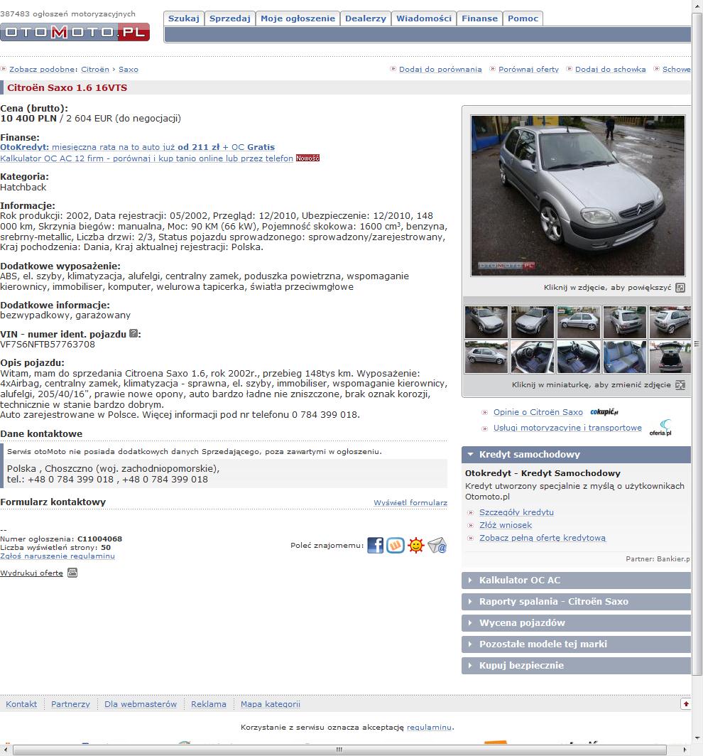This screenshot has width=703, height=756.
Task: Click Zobacz pełną ofertę kredytową
Action: pos(543,538)
